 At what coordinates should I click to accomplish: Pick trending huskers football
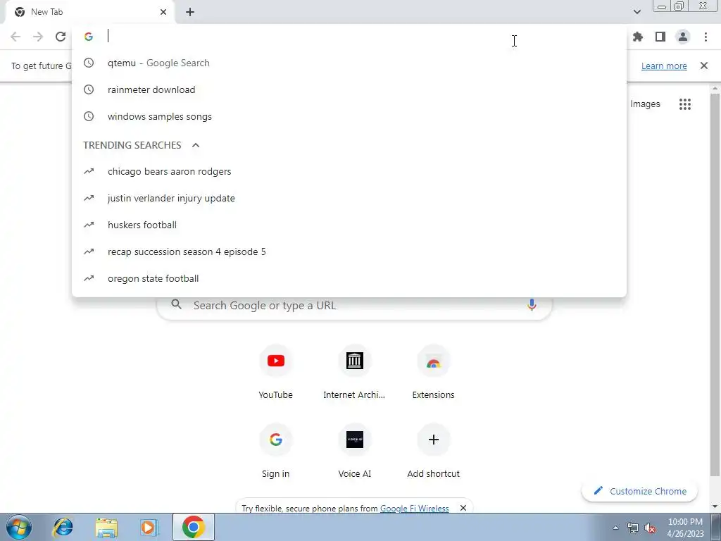pos(349,225)
